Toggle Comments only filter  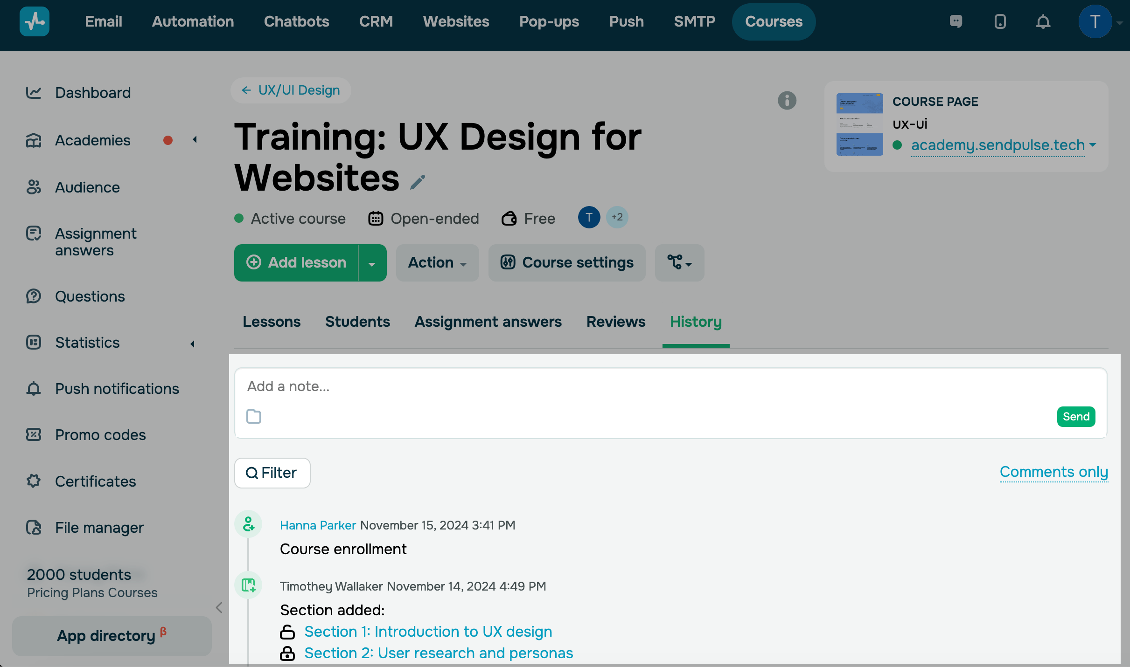coord(1053,472)
